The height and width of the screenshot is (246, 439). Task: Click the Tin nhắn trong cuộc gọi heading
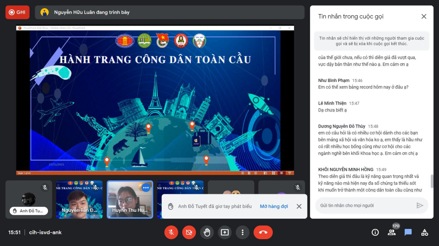[351, 17]
